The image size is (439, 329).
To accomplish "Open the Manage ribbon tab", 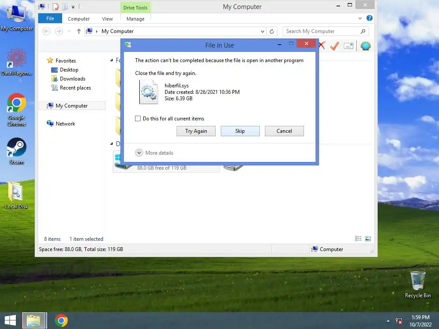I will (x=135, y=19).
